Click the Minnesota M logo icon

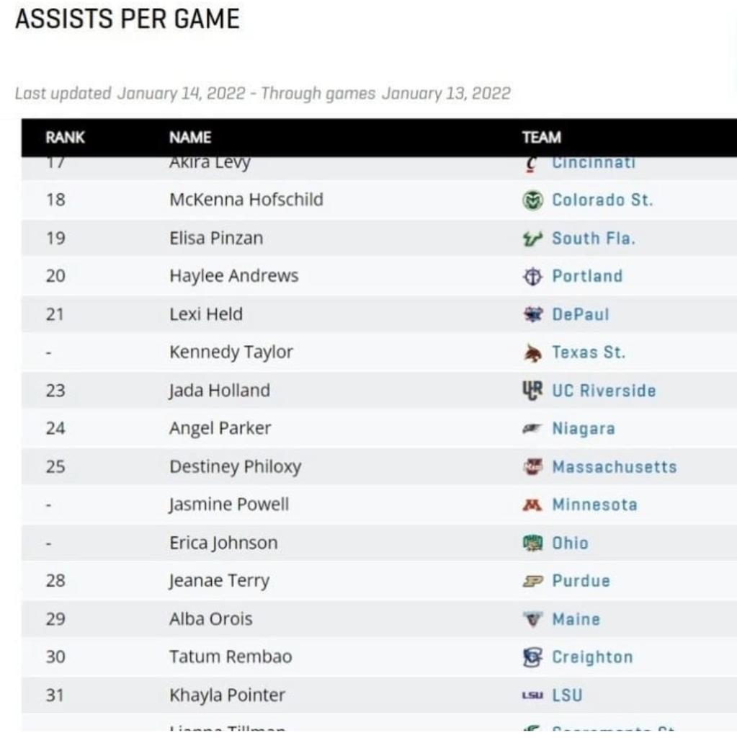(x=532, y=504)
